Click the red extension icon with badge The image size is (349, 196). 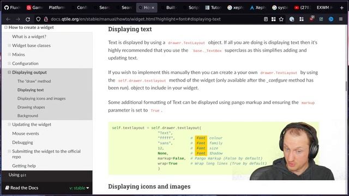coord(311,19)
